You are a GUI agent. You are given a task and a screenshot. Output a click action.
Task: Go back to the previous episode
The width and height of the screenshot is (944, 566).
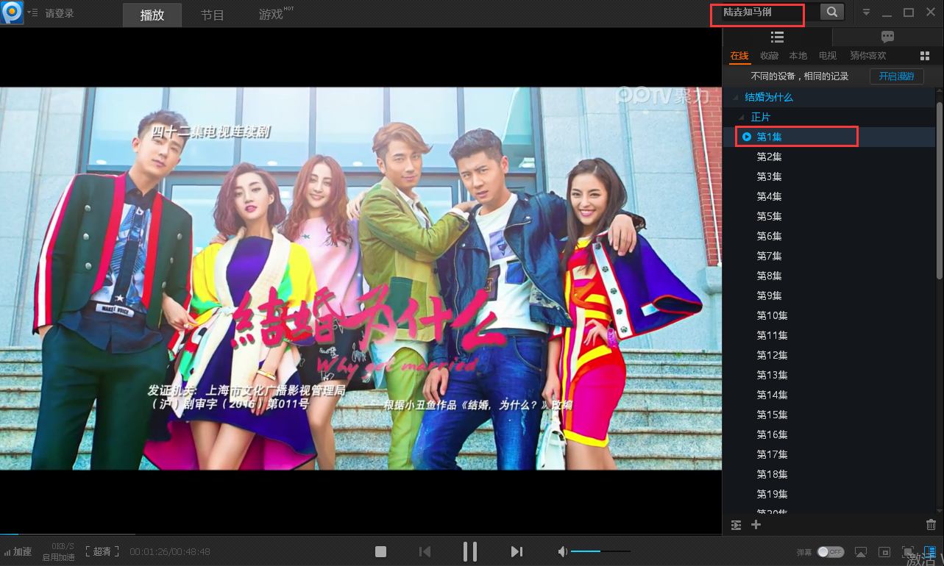(x=425, y=551)
